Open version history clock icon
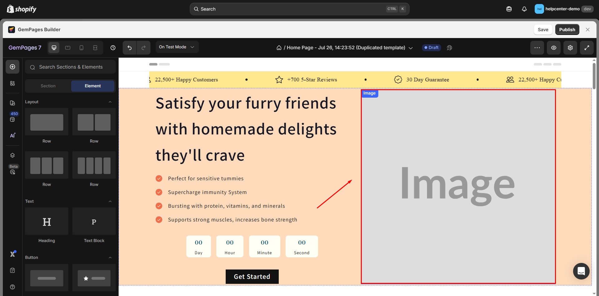The image size is (599, 296). click(x=113, y=48)
